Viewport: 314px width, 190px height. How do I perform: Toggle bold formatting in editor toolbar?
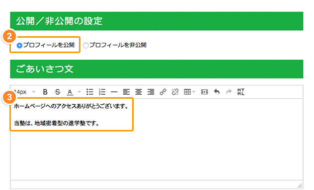point(45,92)
